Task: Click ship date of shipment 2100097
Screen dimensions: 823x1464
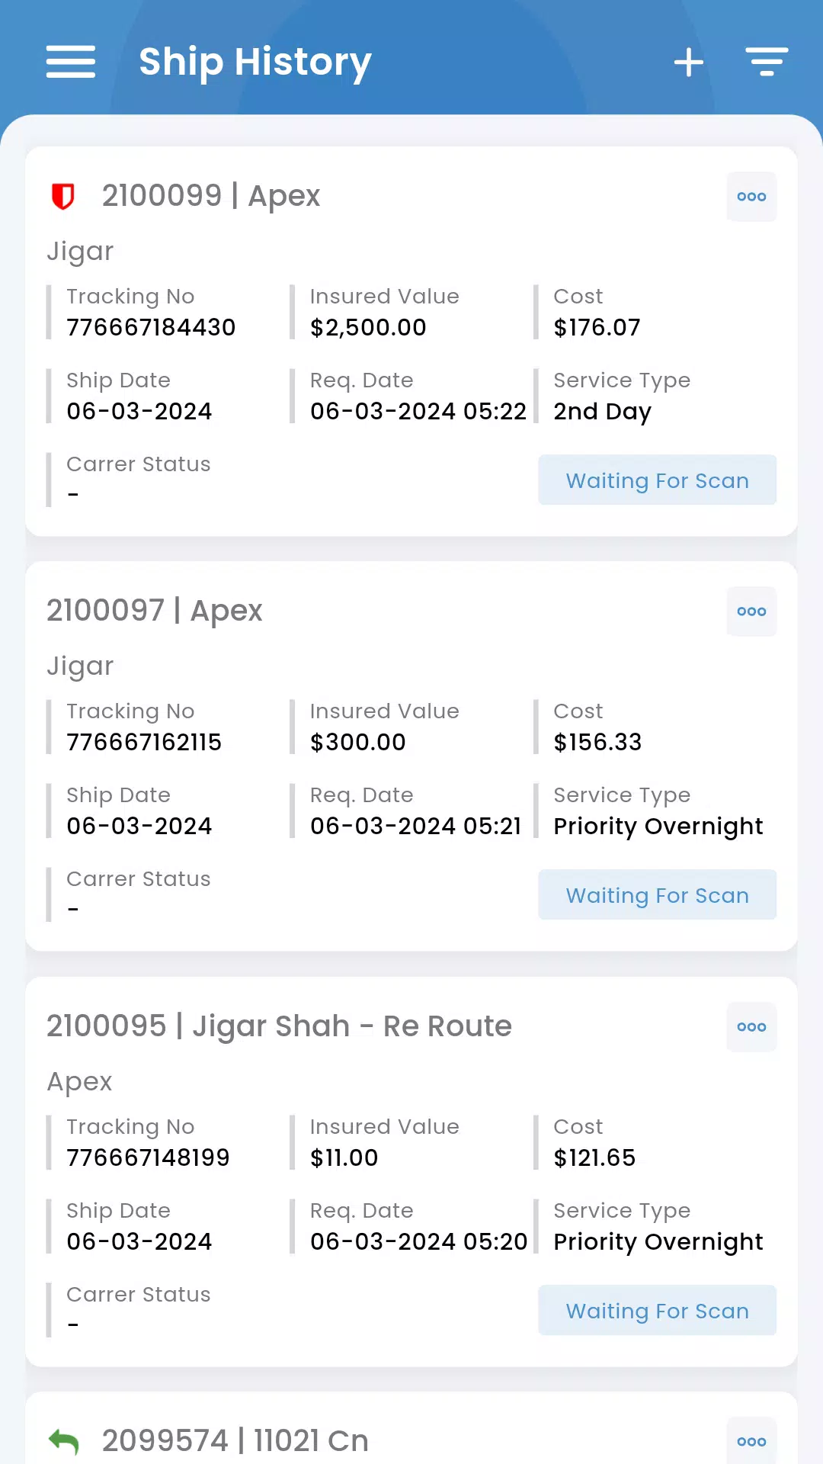Action: tap(139, 826)
